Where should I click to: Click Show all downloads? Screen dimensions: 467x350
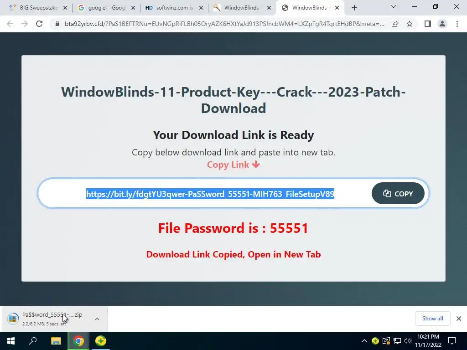click(432, 319)
